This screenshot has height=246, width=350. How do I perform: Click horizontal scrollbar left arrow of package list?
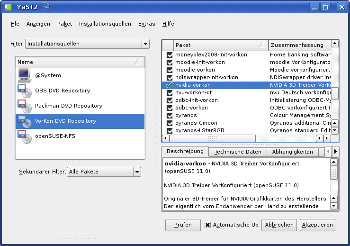(x=165, y=138)
